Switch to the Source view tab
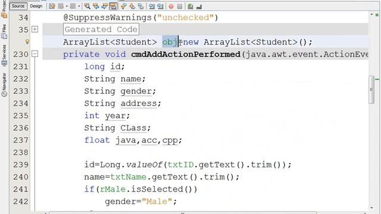This screenshot has height=214, width=381. coord(18,6)
